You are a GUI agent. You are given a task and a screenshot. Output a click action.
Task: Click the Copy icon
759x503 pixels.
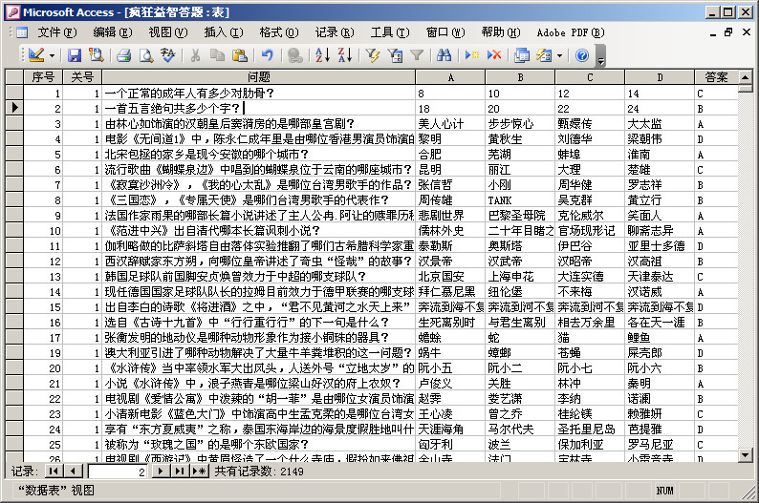click(217, 55)
